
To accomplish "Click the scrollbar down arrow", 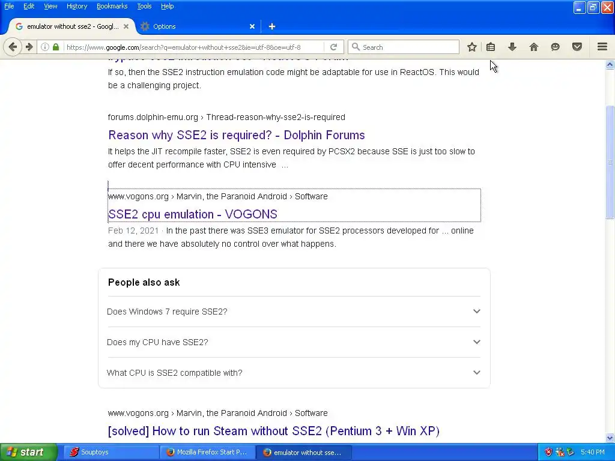I will click(x=610, y=438).
